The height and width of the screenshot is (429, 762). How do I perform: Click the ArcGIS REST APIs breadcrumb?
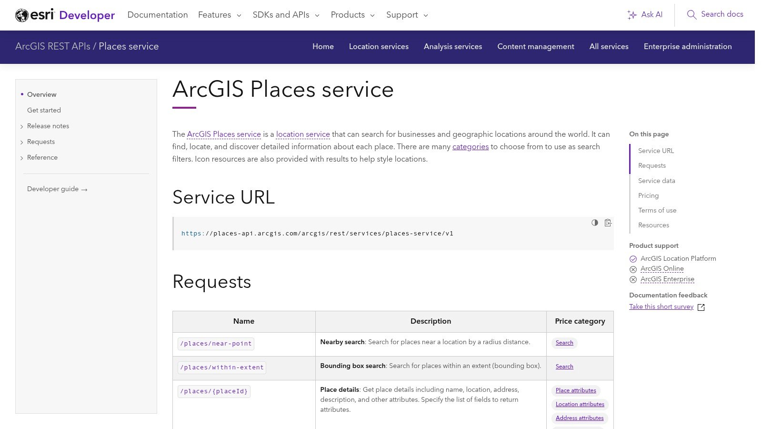point(53,46)
